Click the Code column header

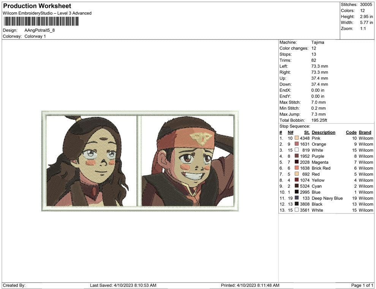coord(351,132)
